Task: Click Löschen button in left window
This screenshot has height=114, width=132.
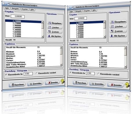Action: (x=55, y=27)
